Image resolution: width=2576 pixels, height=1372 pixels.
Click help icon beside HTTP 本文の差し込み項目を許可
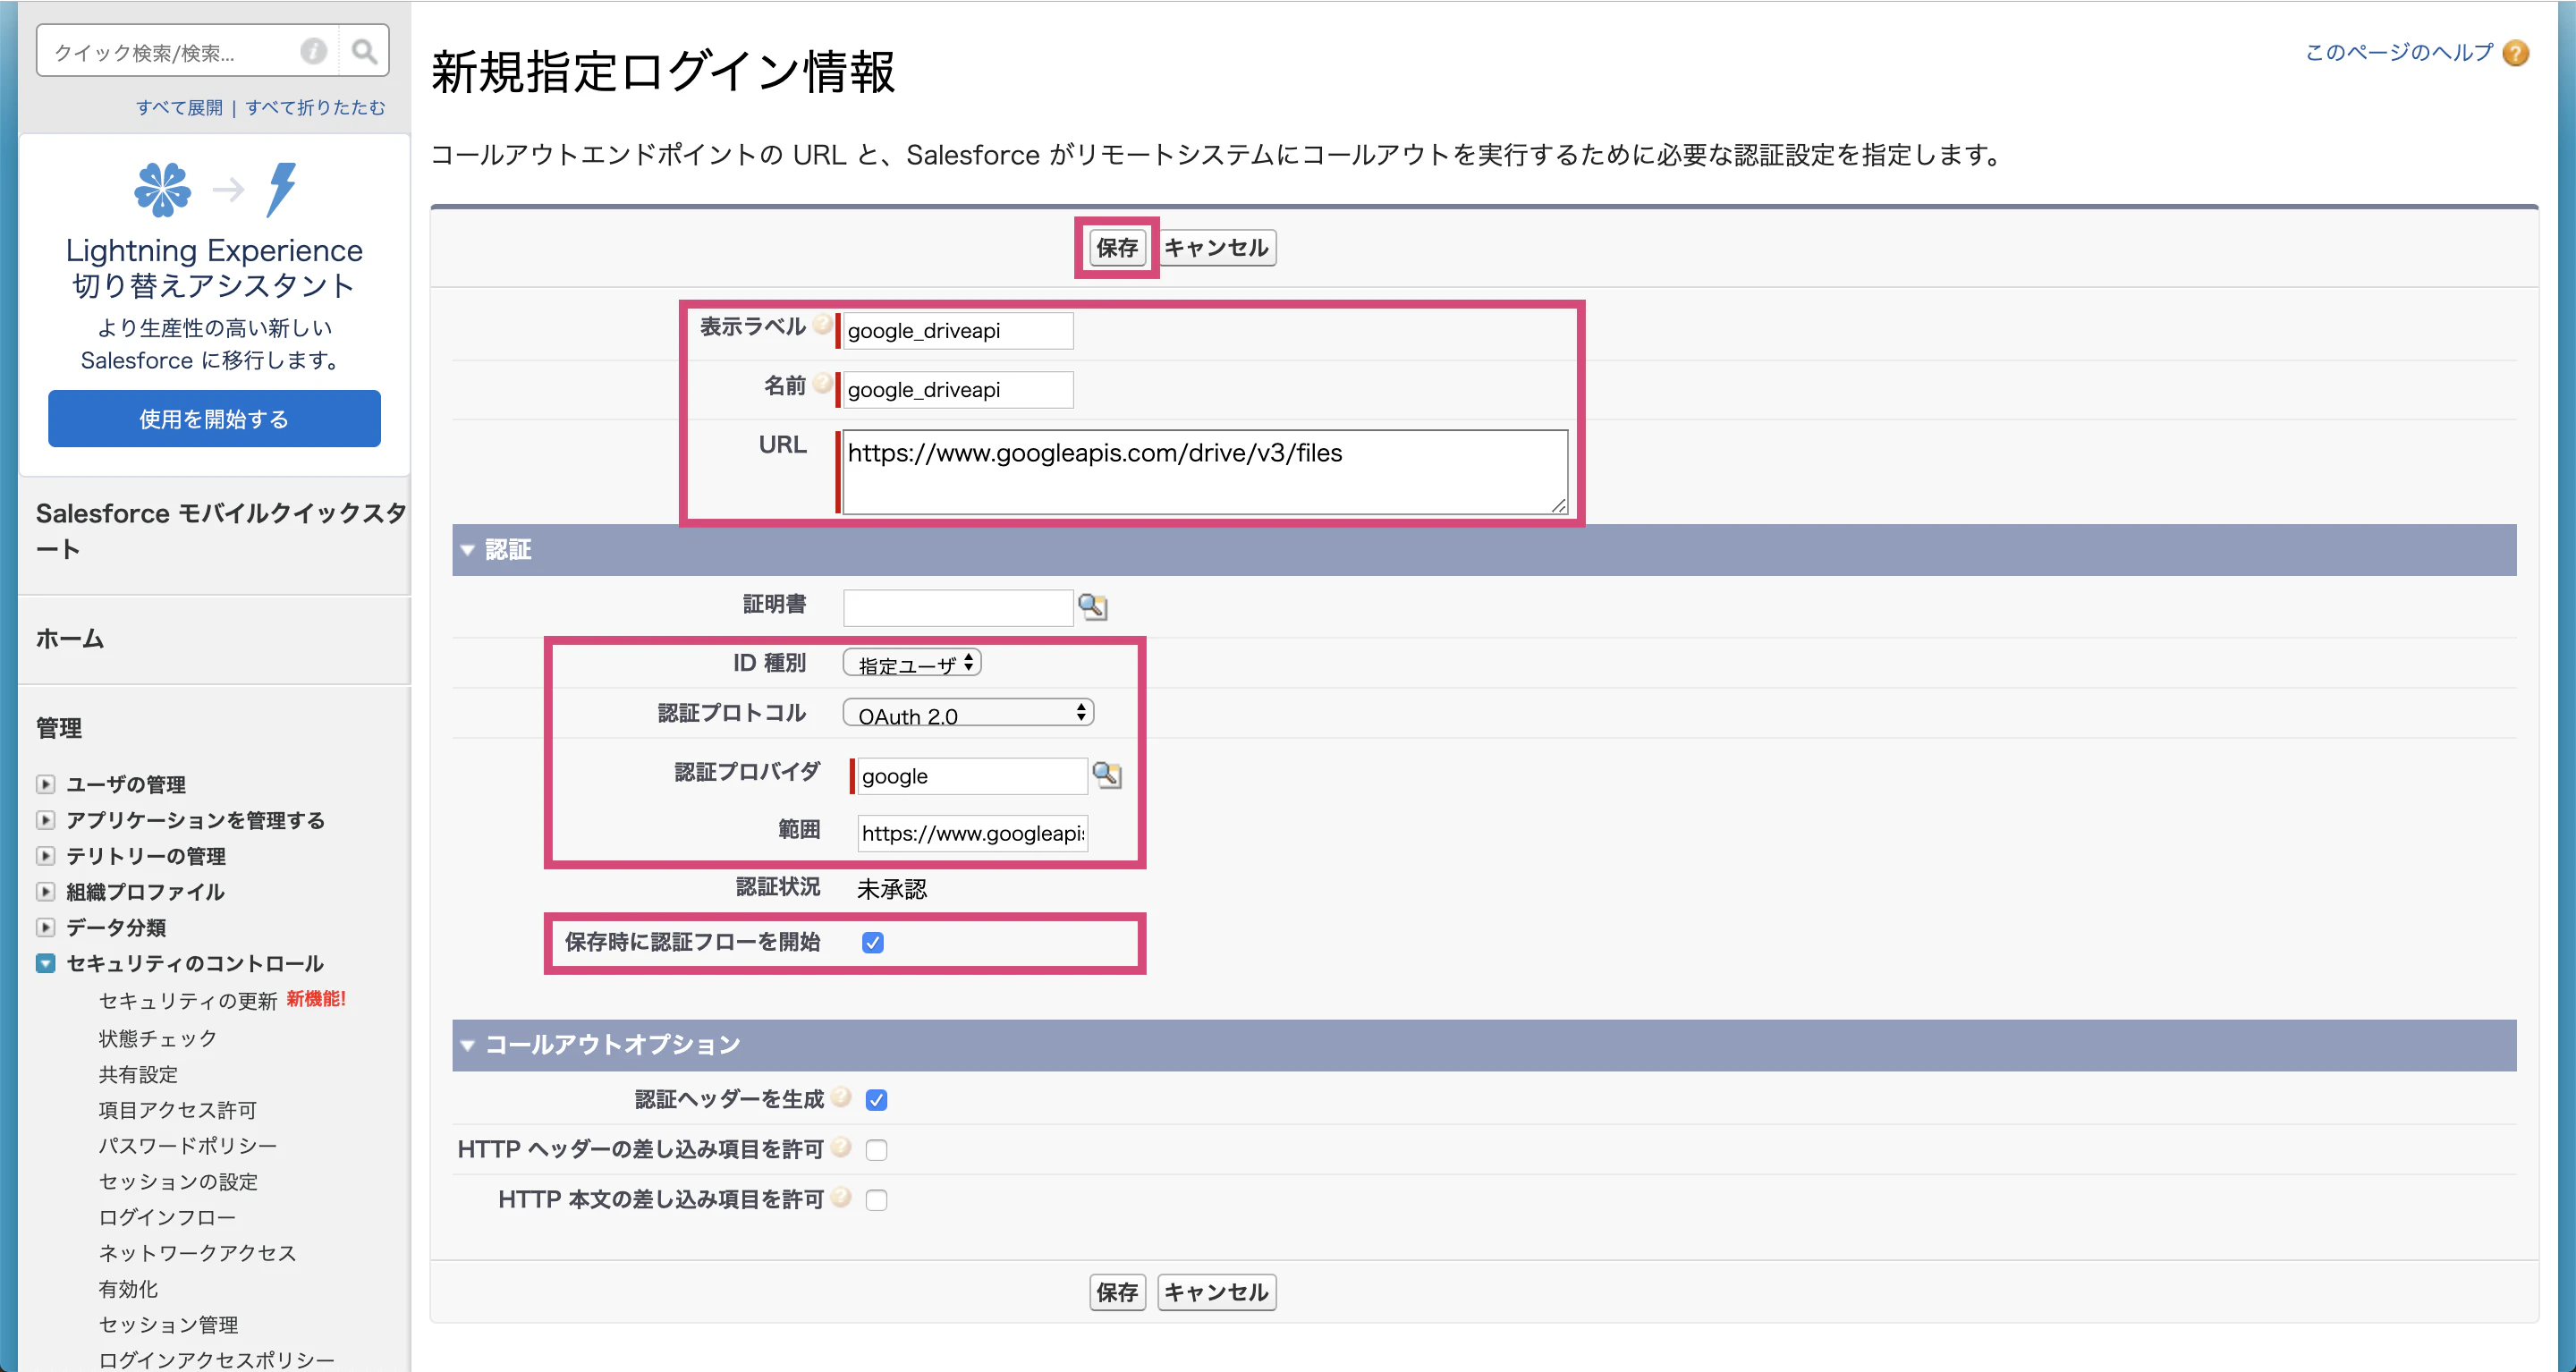(842, 1197)
